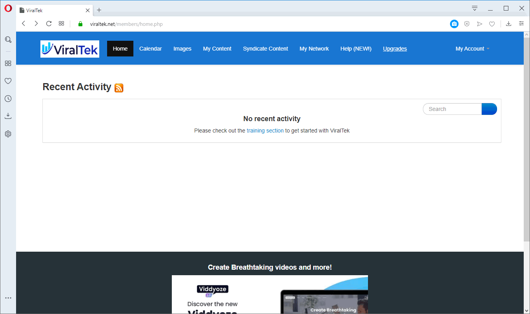Bookmark page with address bar heart icon

pyautogui.click(x=492, y=24)
